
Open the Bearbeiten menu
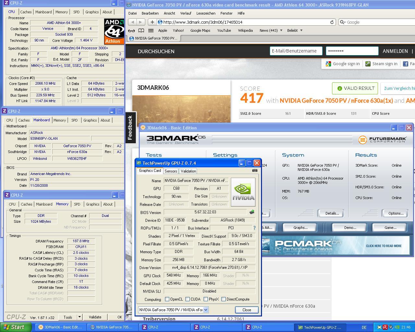click(x=150, y=13)
